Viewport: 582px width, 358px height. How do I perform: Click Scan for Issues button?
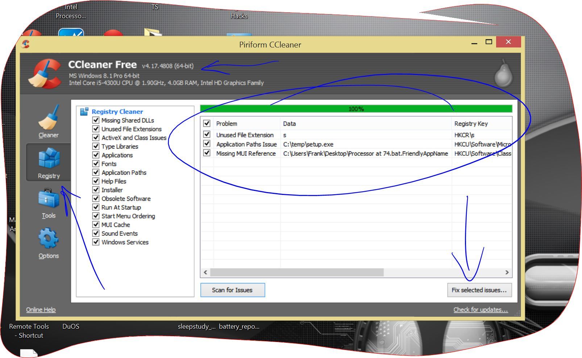232,290
